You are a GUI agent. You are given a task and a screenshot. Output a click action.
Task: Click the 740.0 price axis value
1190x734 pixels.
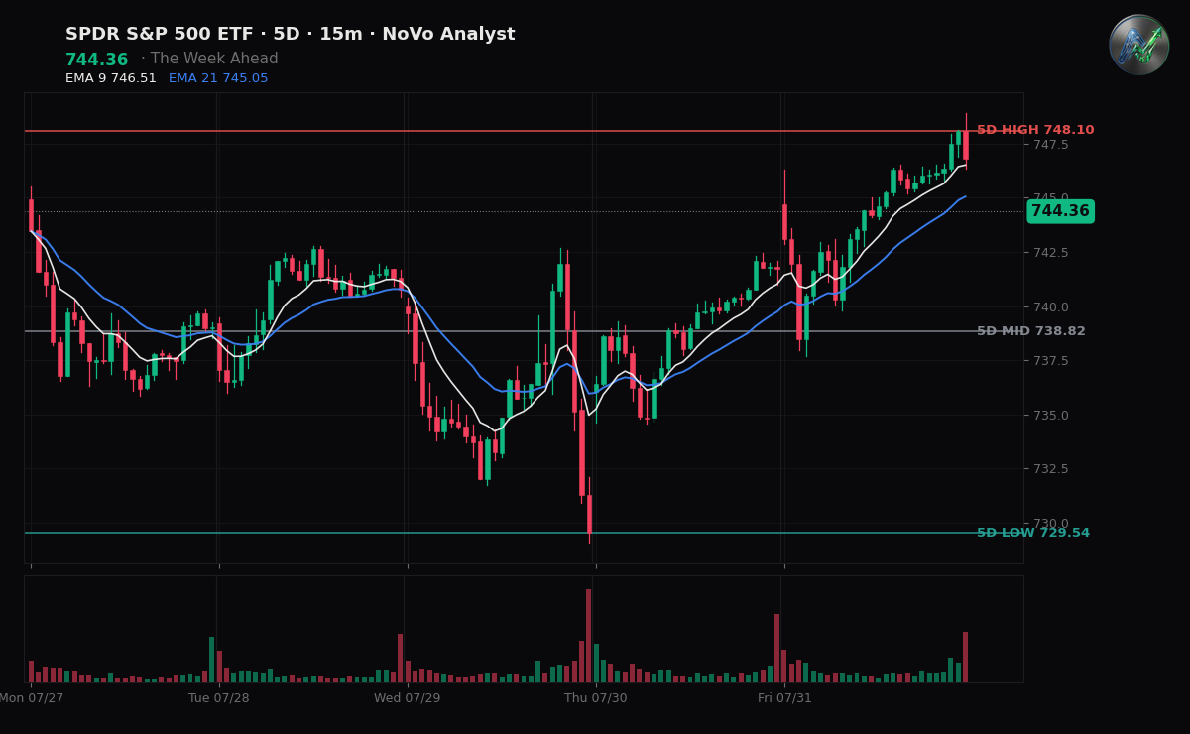click(1051, 307)
